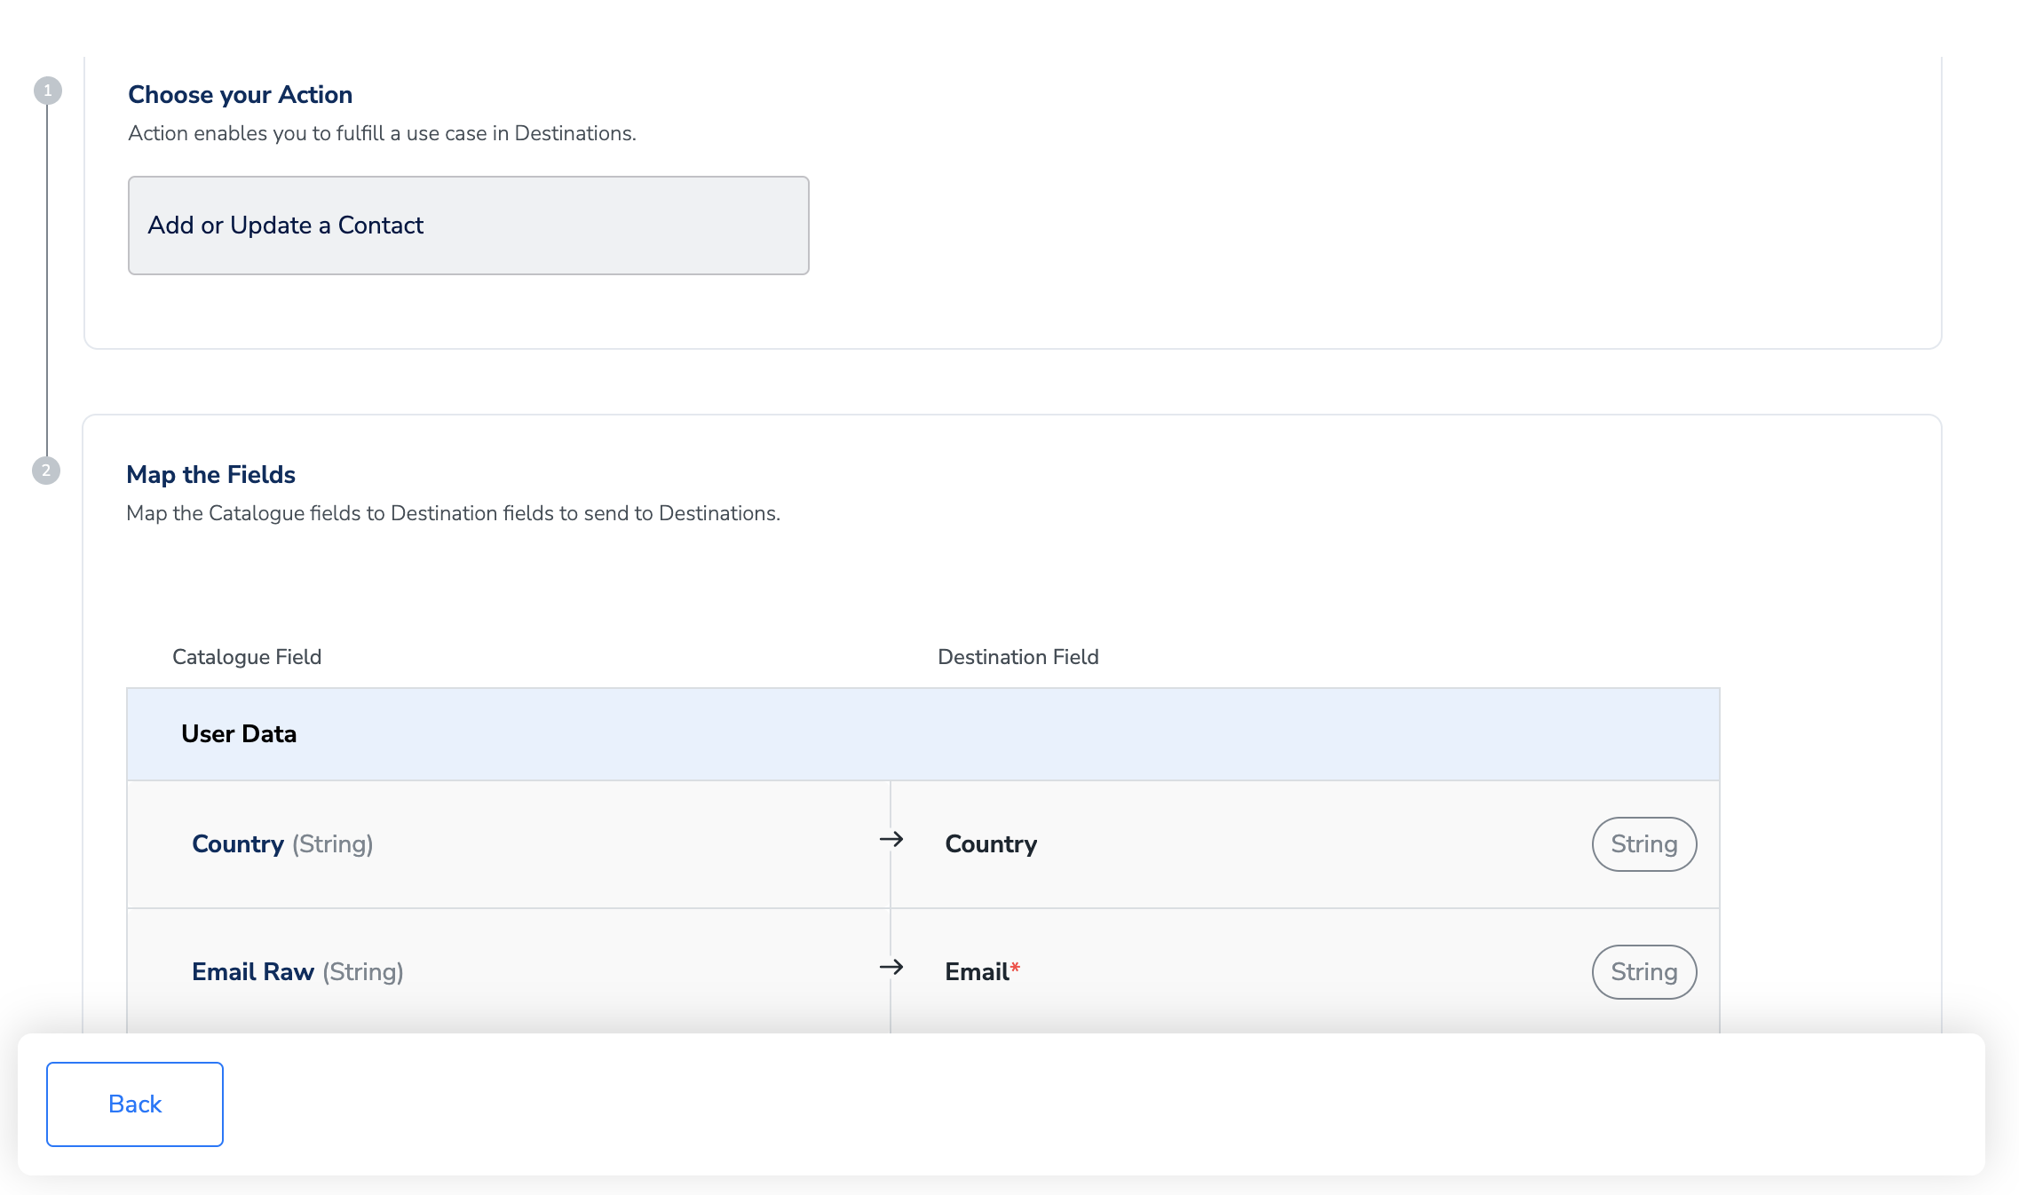
Task: Click the Map the Fields heading
Action: 210,475
